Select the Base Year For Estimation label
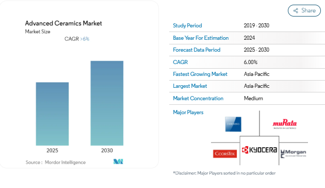The width and height of the screenshot is (325, 188). [201, 38]
